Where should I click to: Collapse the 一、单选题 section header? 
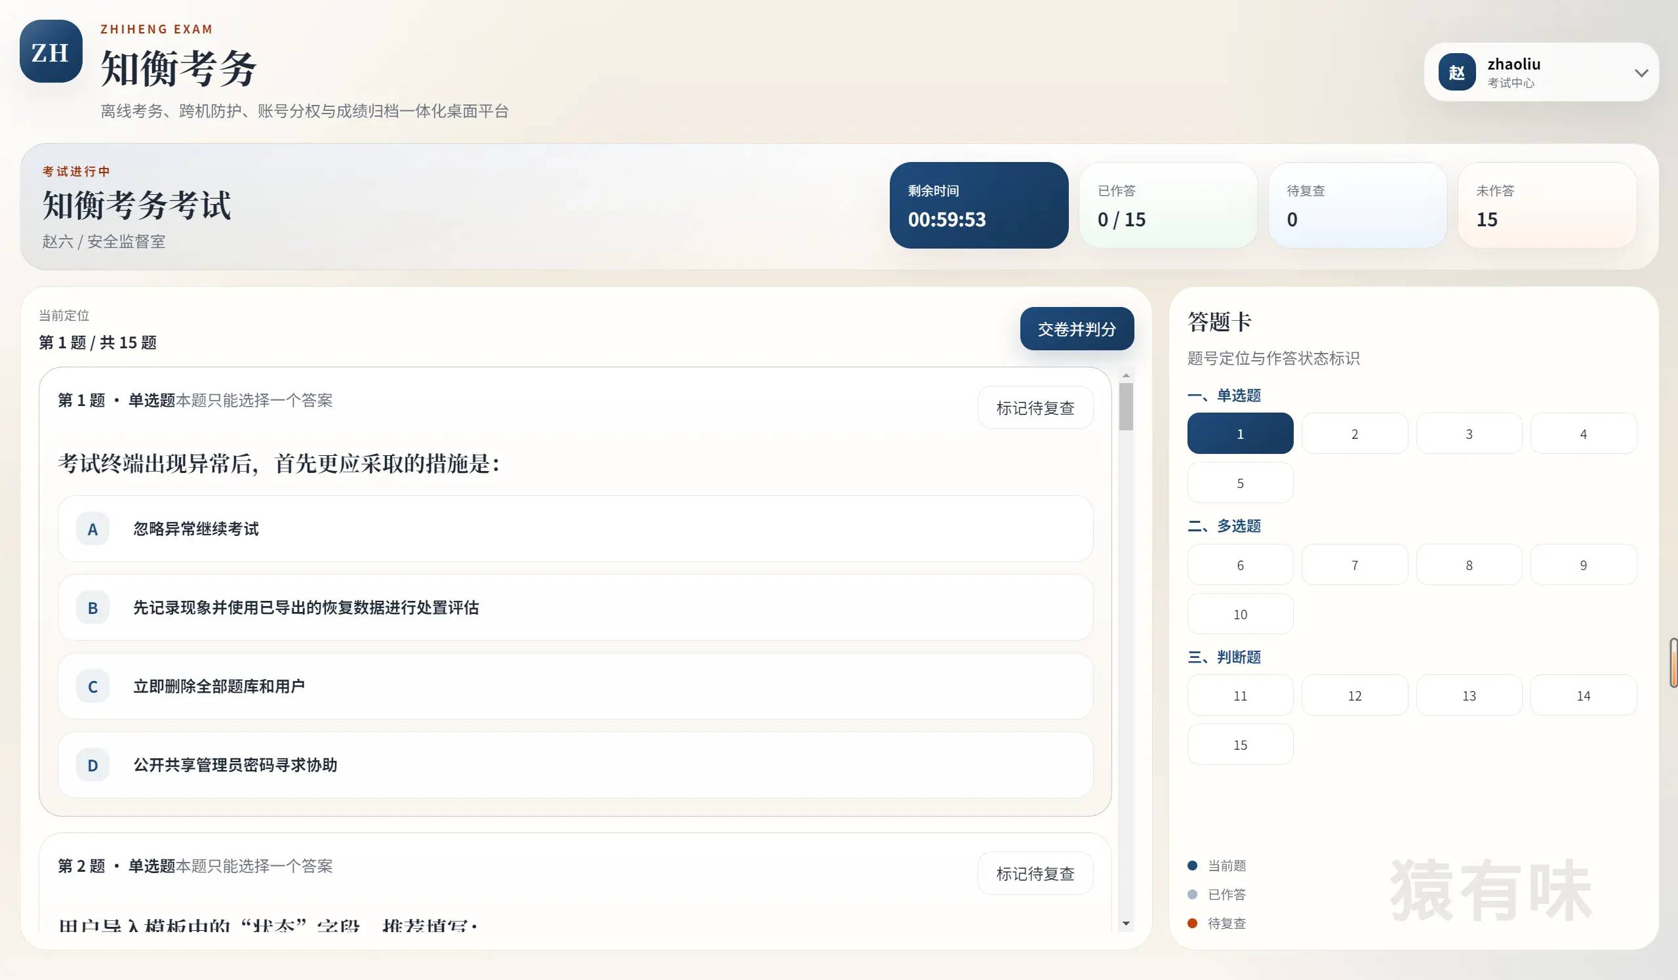point(1226,395)
